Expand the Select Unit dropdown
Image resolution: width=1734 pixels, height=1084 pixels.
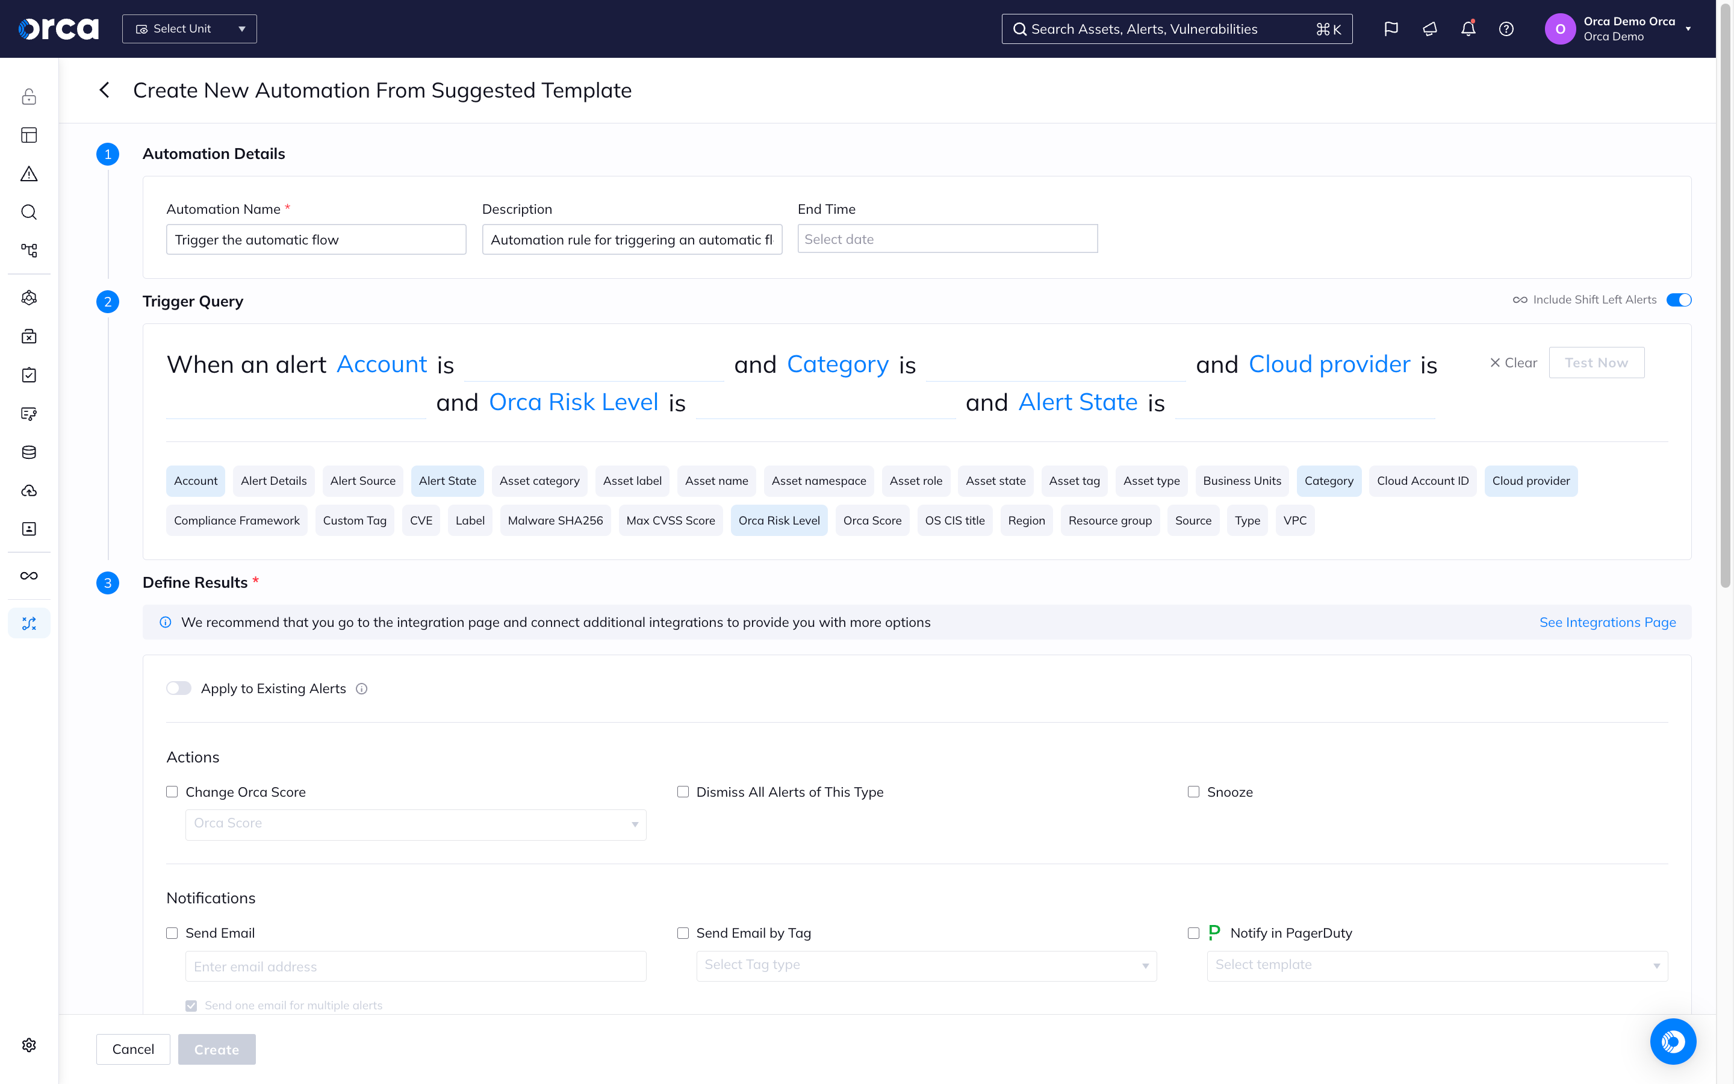coord(189,29)
